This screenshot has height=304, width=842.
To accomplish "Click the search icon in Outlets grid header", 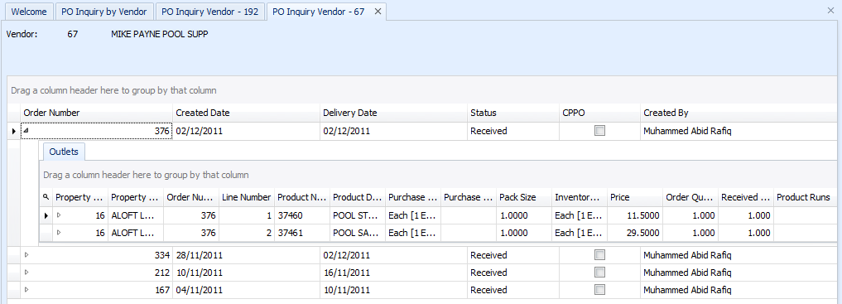I will pyautogui.click(x=46, y=197).
